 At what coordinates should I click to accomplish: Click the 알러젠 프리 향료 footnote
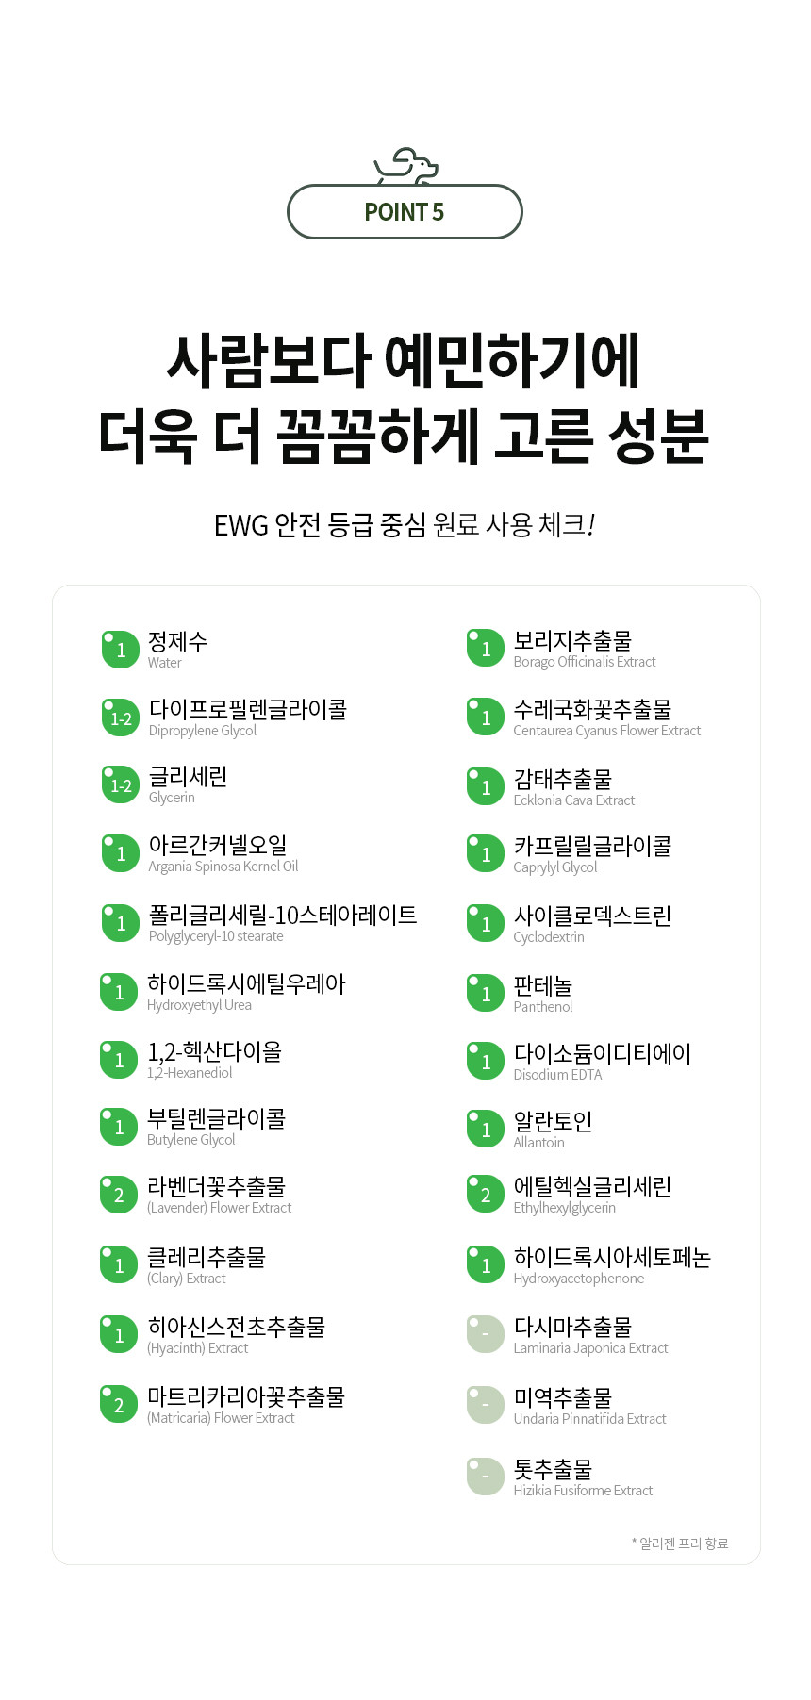[681, 1543]
